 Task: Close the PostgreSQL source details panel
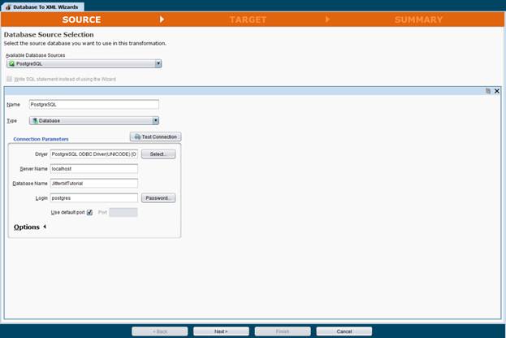pyautogui.click(x=497, y=91)
